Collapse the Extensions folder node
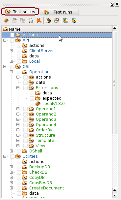Image resolution: width=121 pixels, height=200 pixels. pos(18,88)
